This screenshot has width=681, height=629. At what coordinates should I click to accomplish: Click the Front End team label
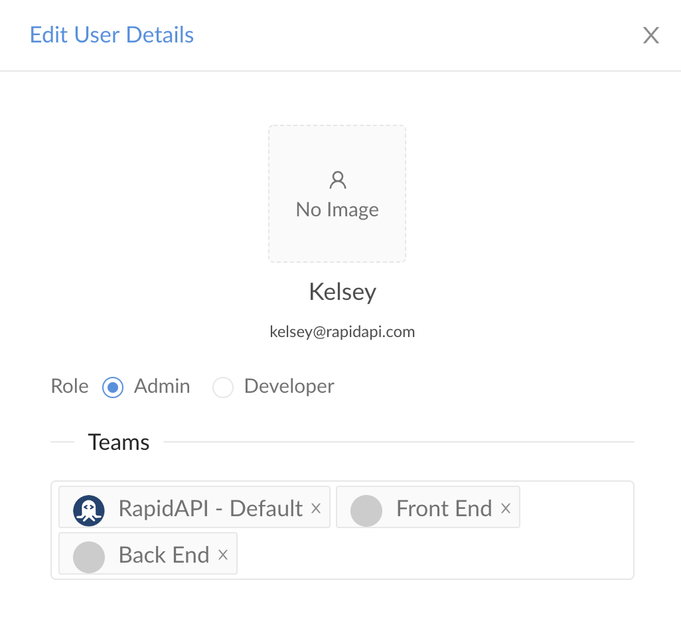pyautogui.click(x=444, y=508)
